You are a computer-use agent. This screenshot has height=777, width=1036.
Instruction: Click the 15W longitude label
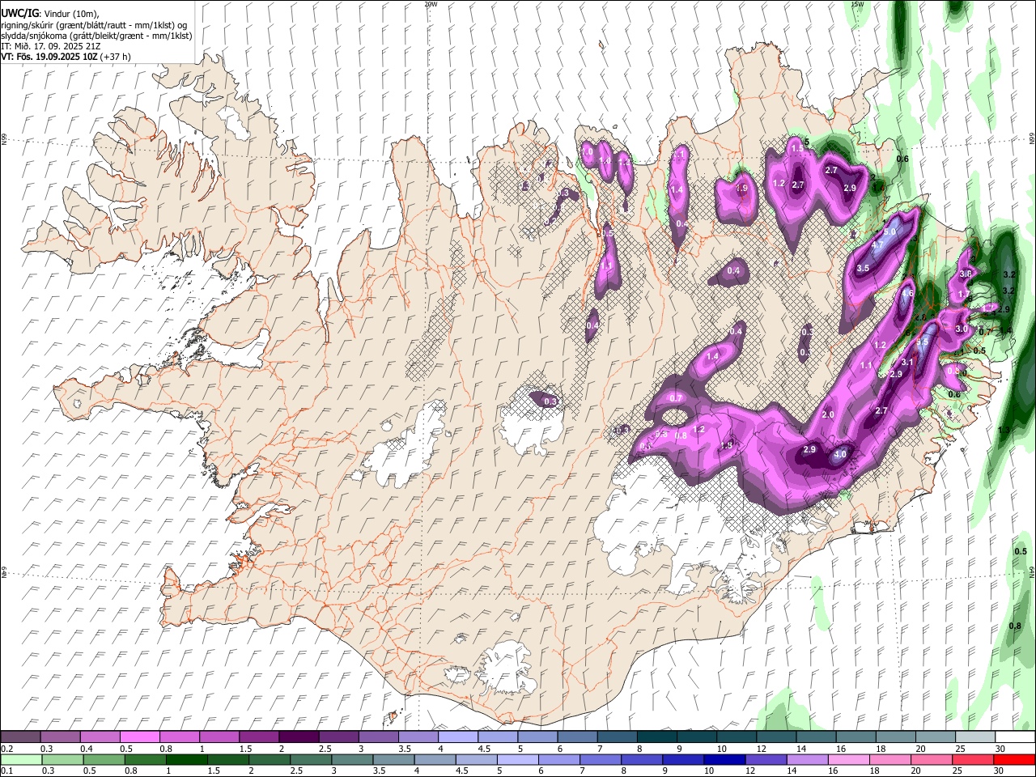pos(858,4)
